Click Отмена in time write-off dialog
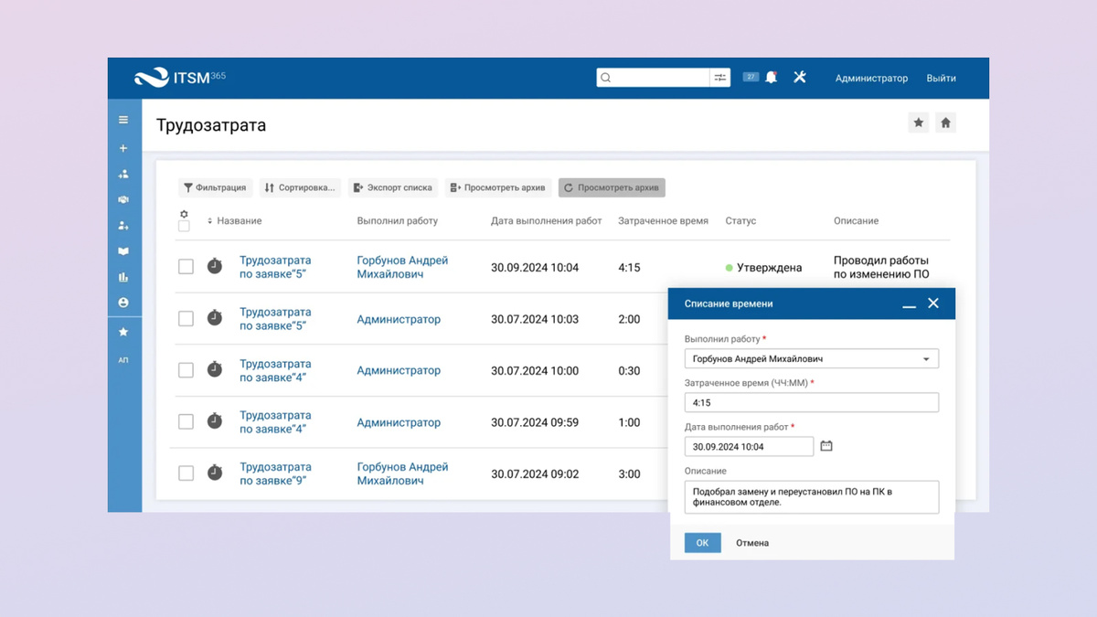This screenshot has width=1097, height=617. click(x=752, y=543)
